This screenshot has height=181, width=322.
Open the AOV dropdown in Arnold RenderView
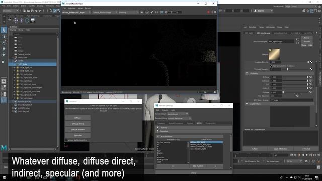(x=76, y=12)
